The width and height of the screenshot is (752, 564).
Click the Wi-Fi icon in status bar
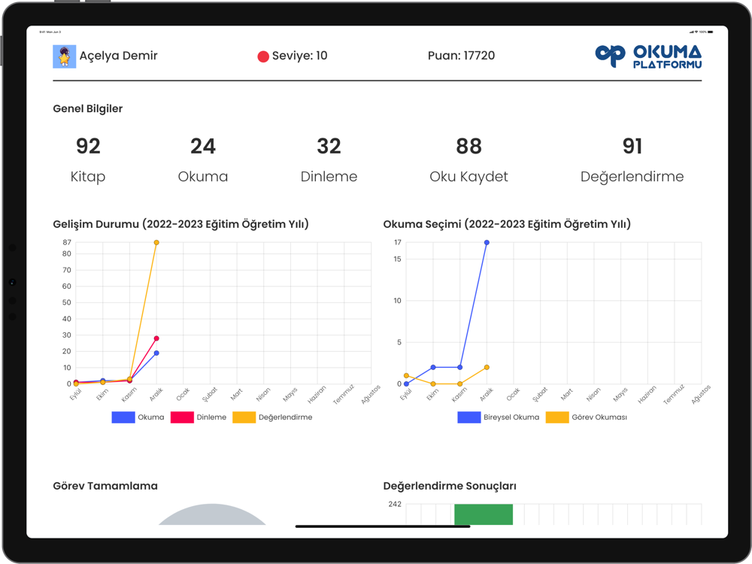click(696, 32)
